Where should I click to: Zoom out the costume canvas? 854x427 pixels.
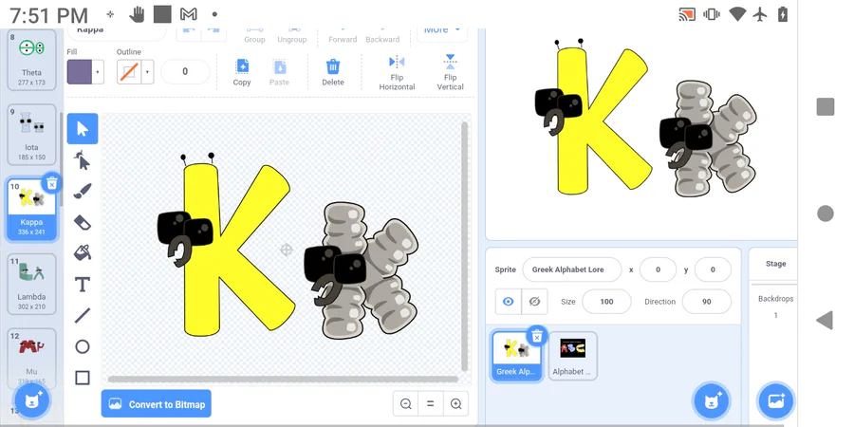coord(406,403)
